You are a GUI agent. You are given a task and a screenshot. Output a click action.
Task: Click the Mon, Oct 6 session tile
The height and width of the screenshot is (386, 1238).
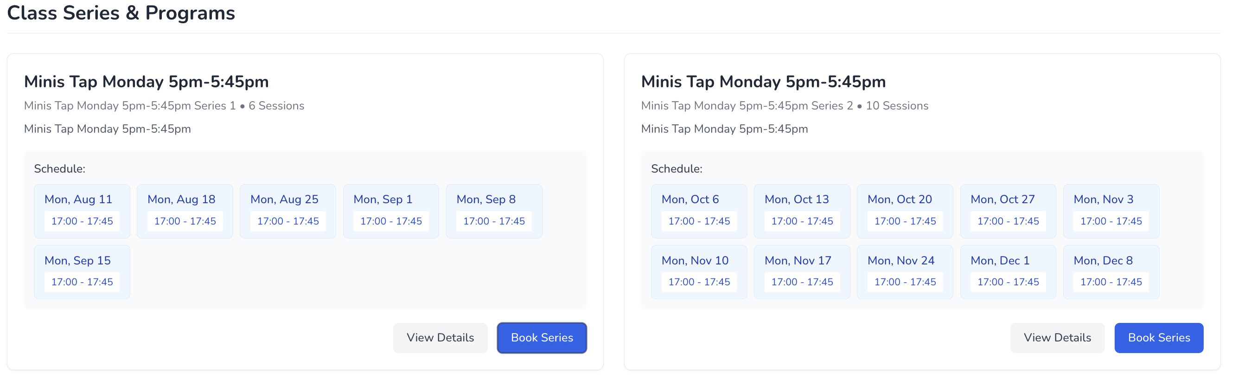click(699, 211)
